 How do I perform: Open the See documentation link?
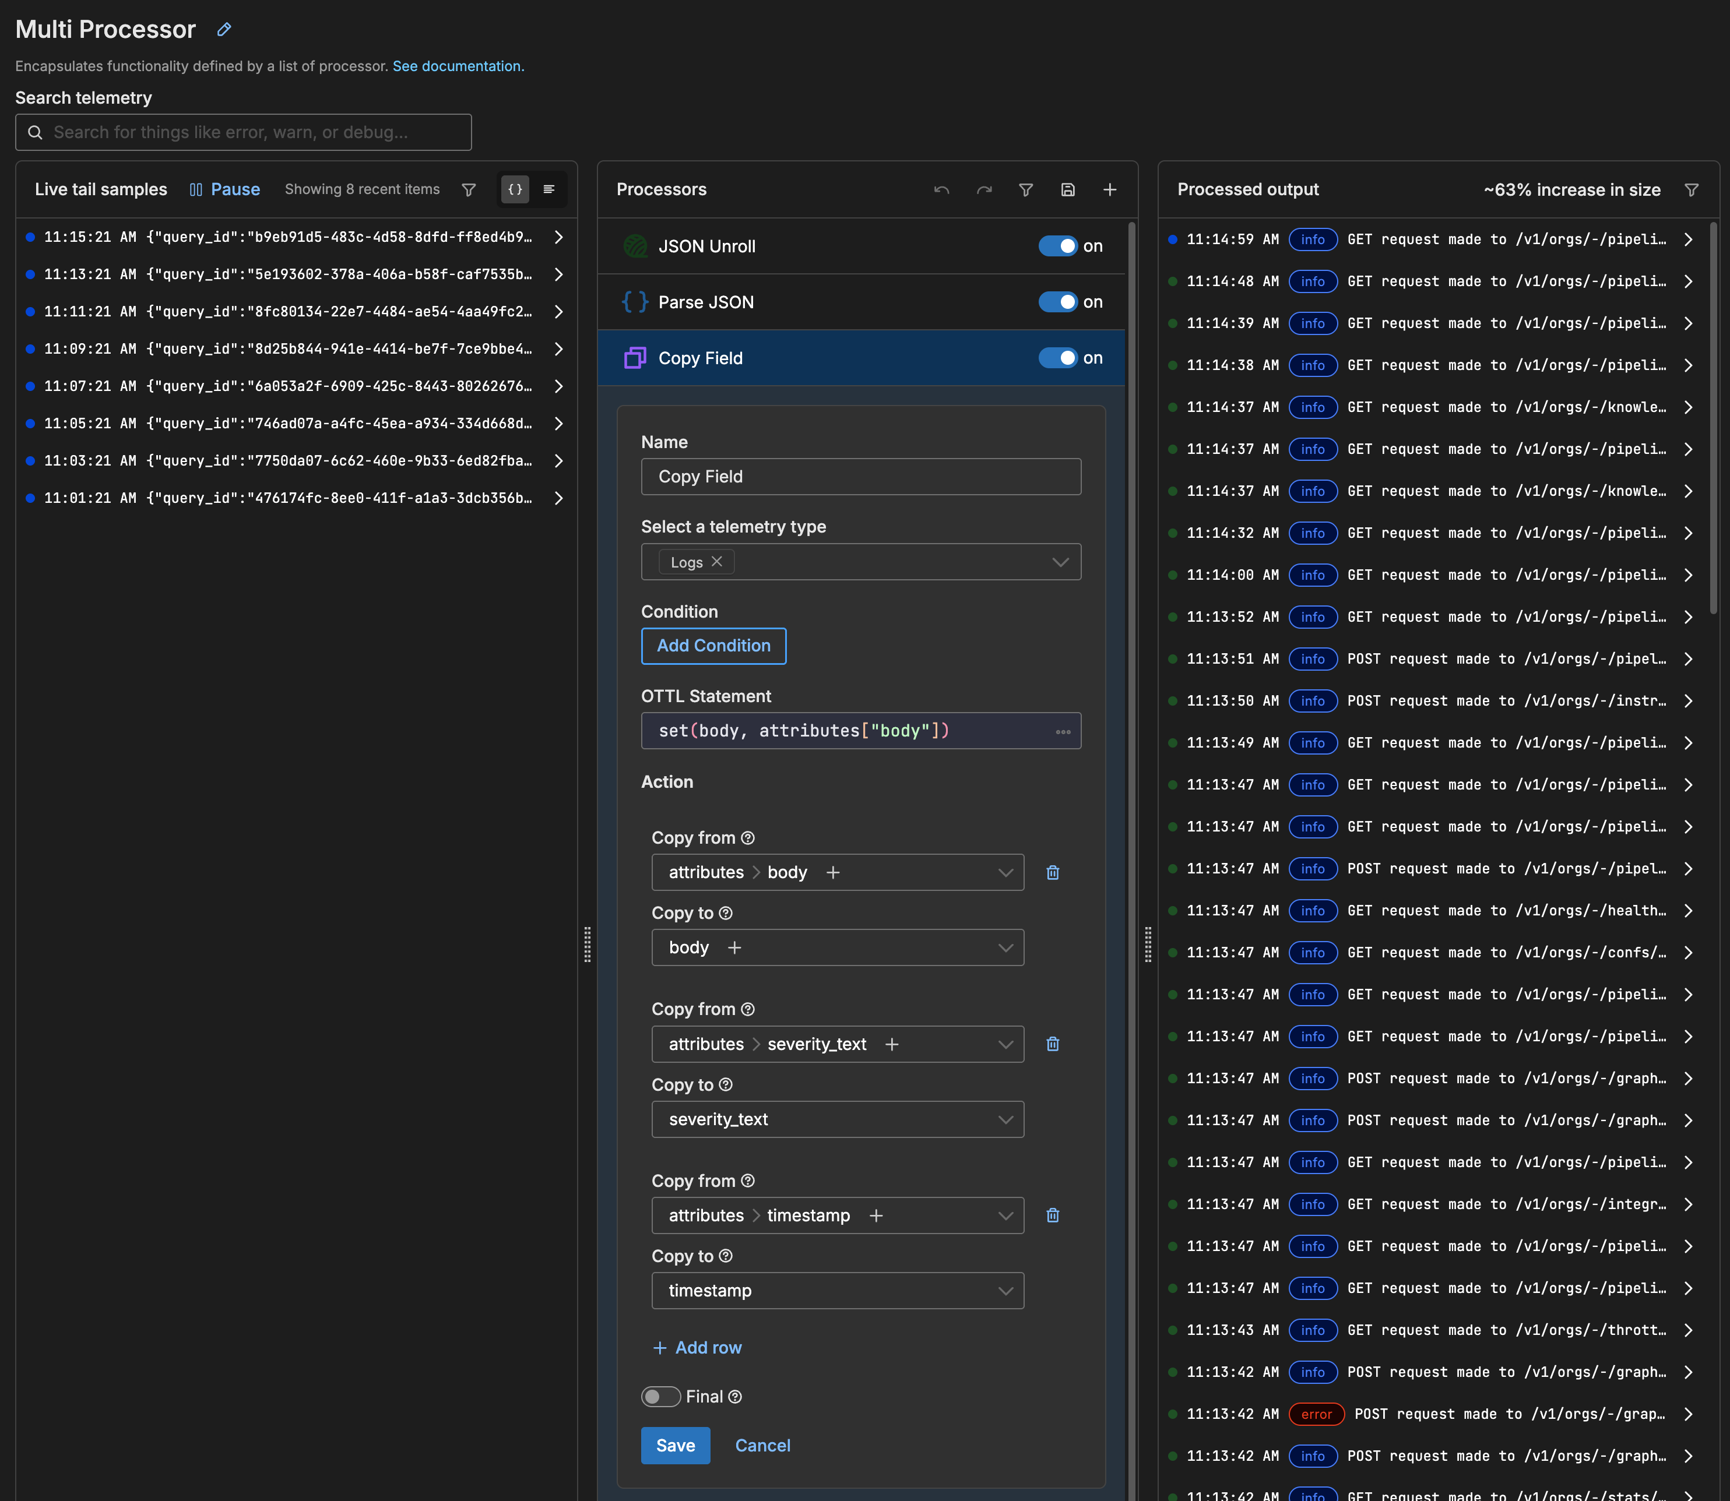point(458,66)
